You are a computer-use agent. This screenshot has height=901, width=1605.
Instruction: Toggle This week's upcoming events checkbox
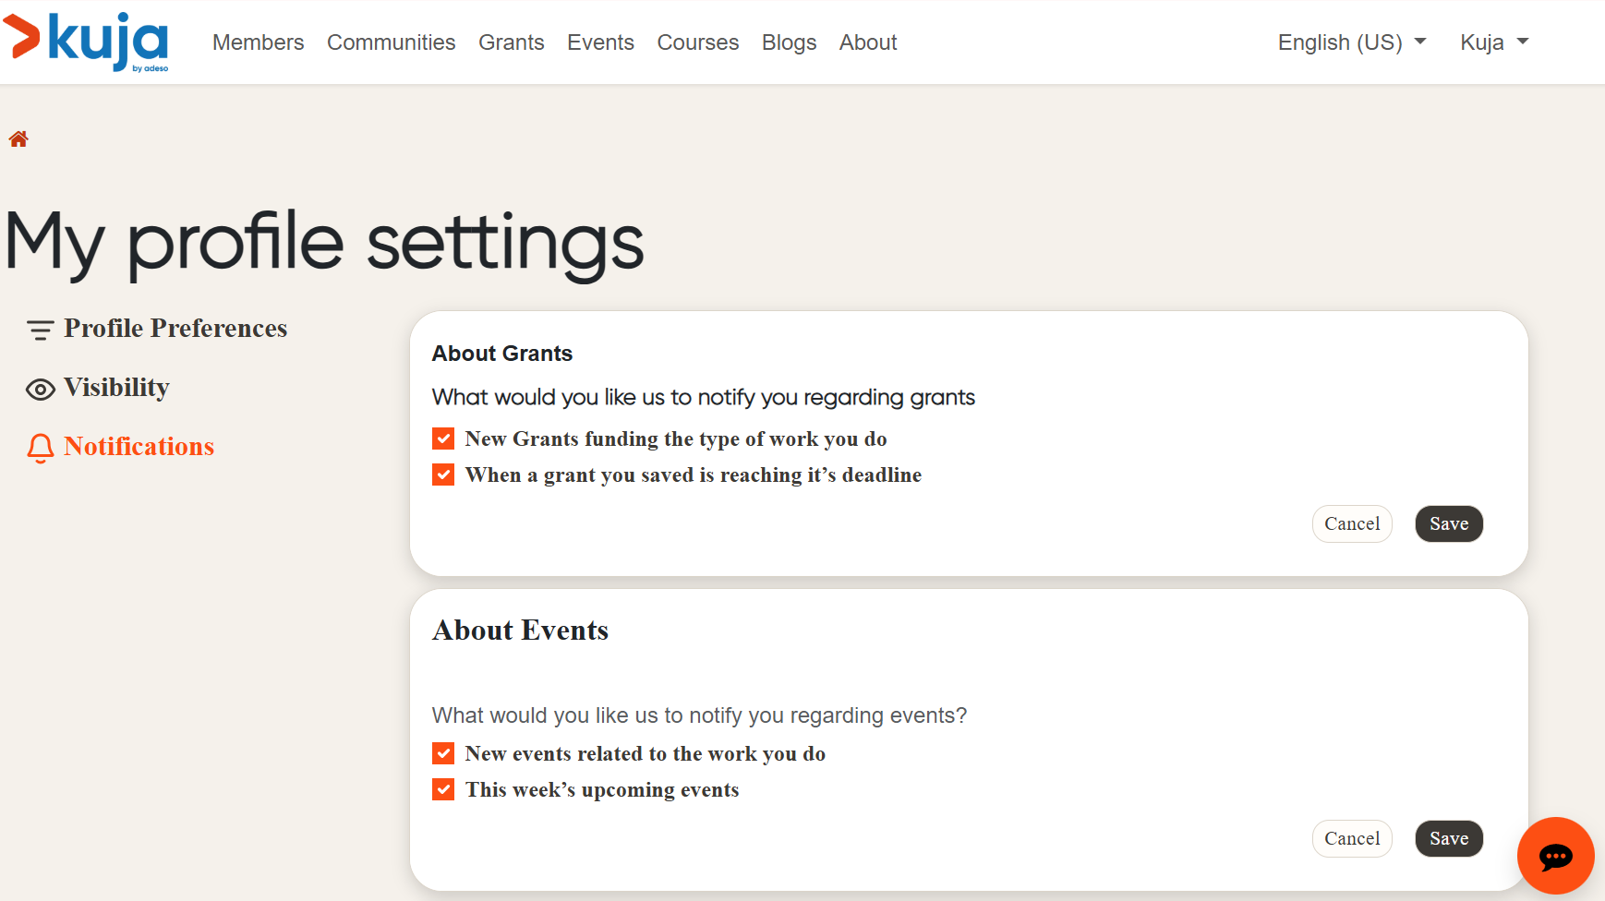click(443, 789)
